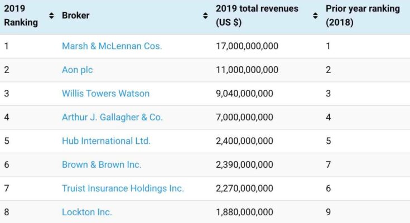Select revenue value 1,880,000,000

(244, 212)
